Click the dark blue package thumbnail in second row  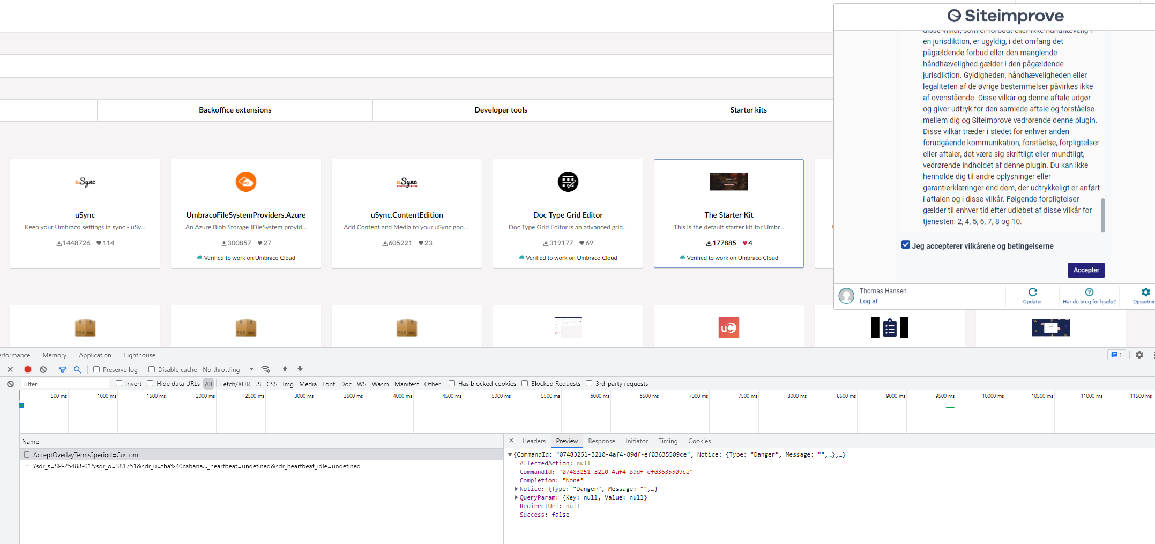[x=1050, y=327]
